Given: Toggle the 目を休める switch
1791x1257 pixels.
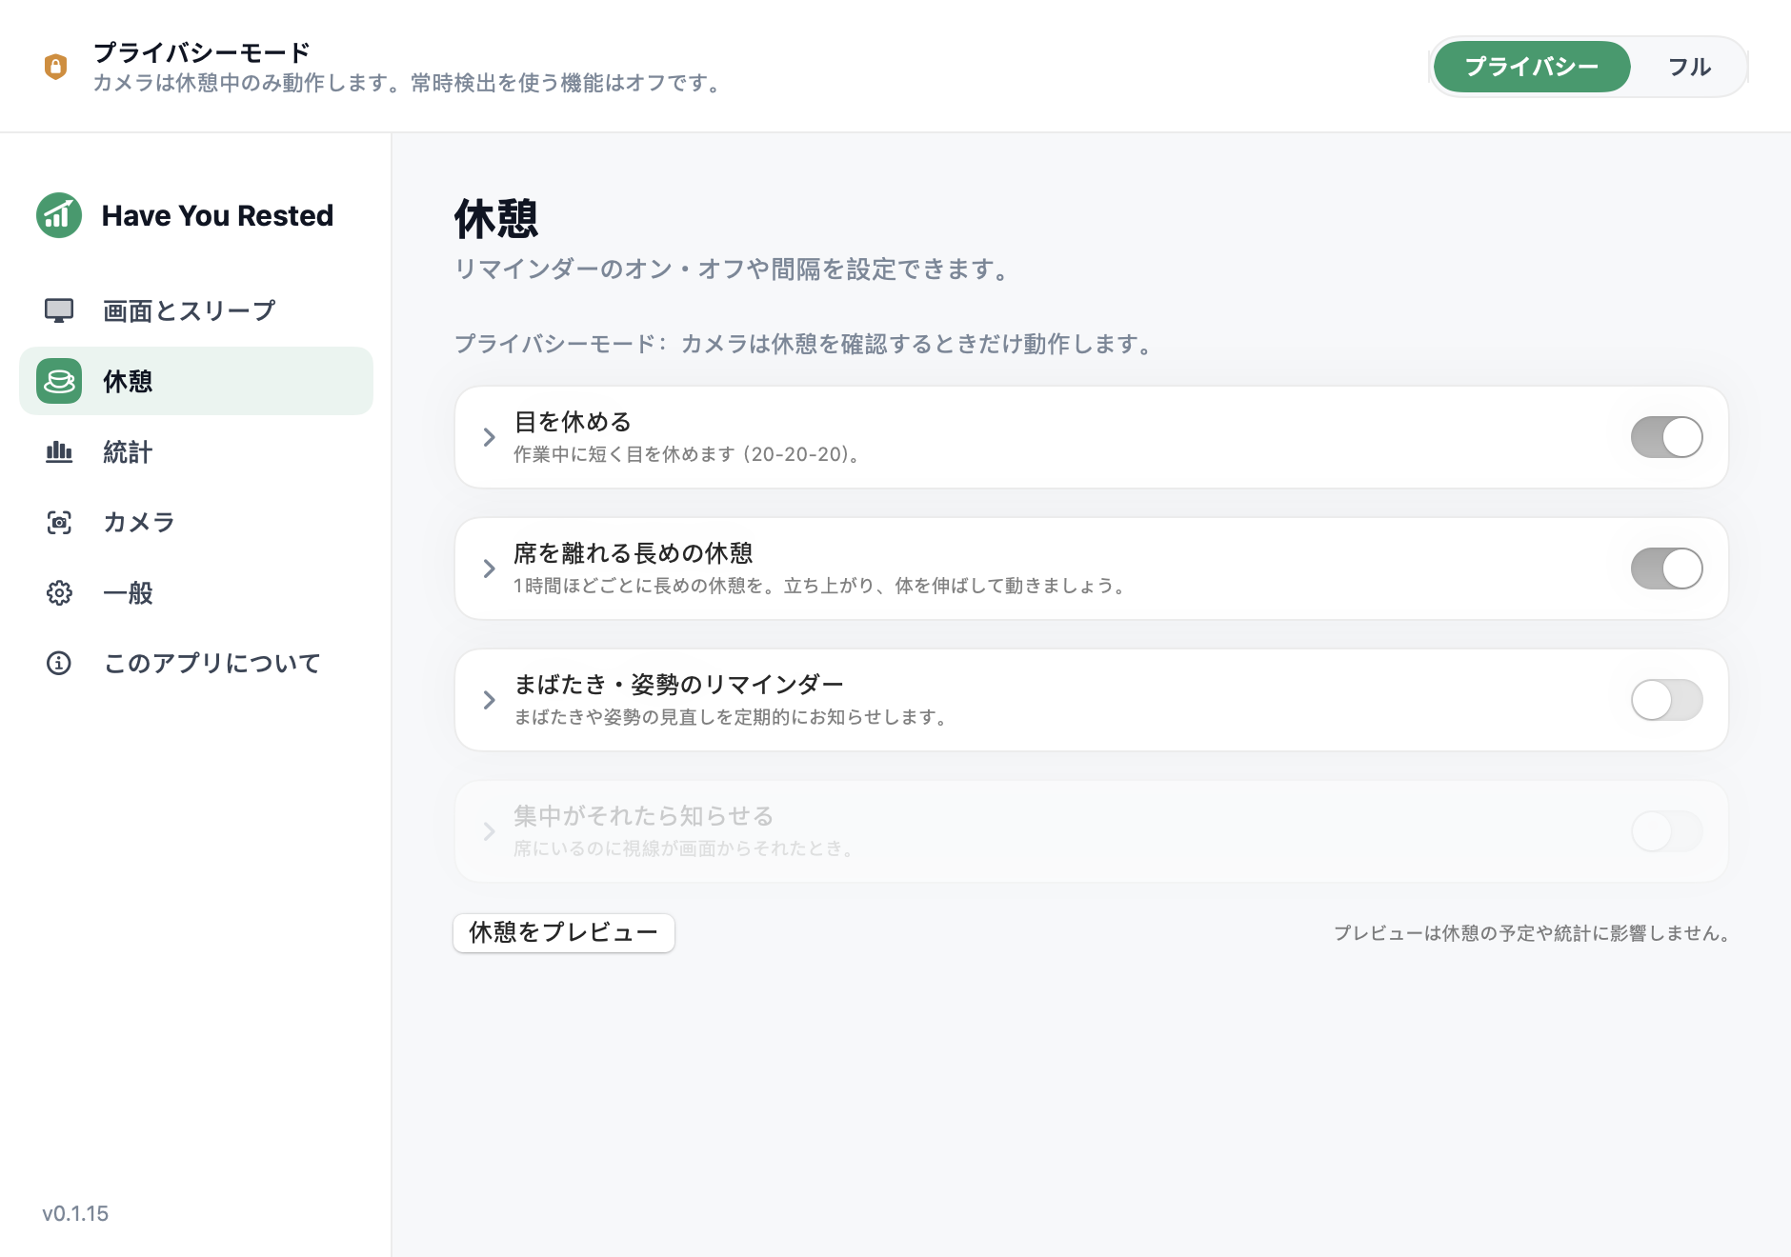Looking at the screenshot, I should 1666,437.
